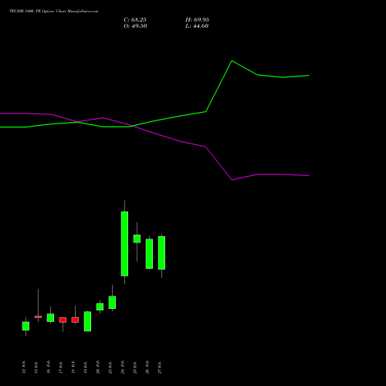Click the close value C: 68.25
This screenshot has height=386, width=386.
(135, 20)
